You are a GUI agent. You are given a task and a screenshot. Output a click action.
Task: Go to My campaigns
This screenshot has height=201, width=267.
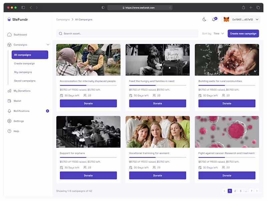[x=23, y=72]
